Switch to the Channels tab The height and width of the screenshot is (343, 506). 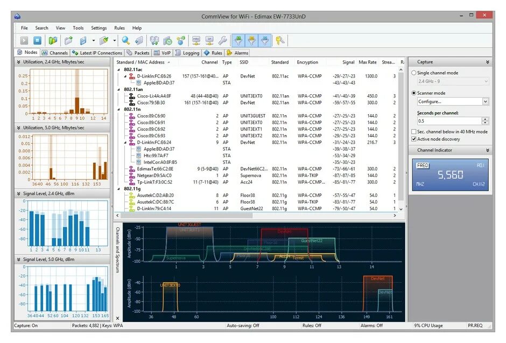[55, 53]
